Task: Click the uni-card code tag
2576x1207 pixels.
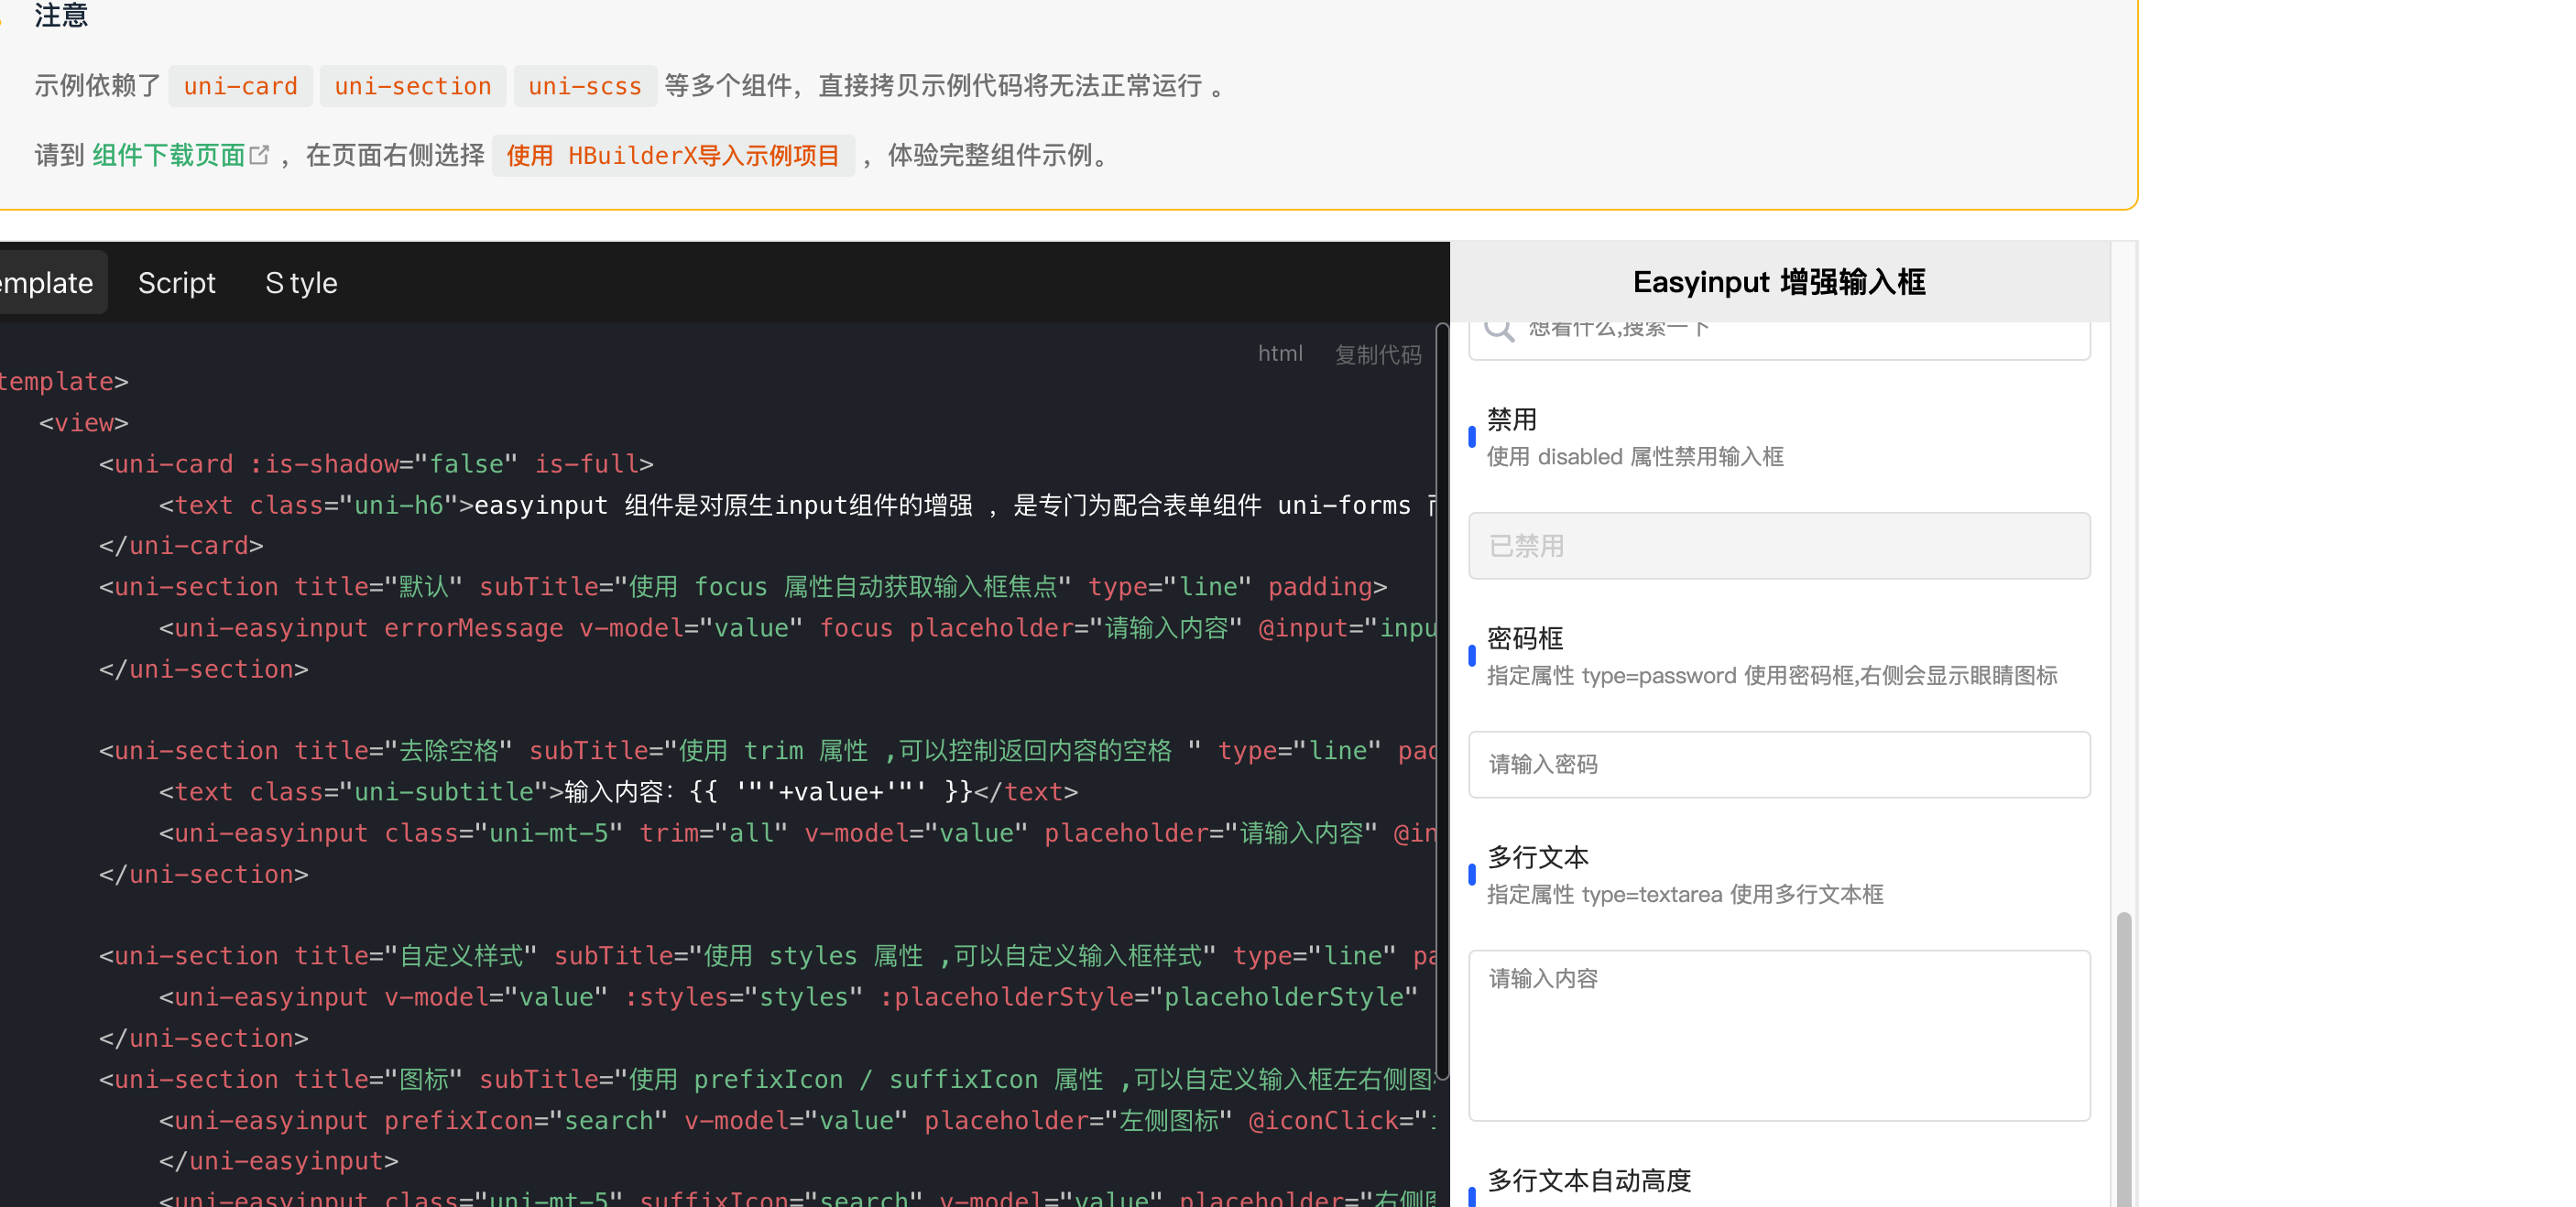Action: [241, 86]
